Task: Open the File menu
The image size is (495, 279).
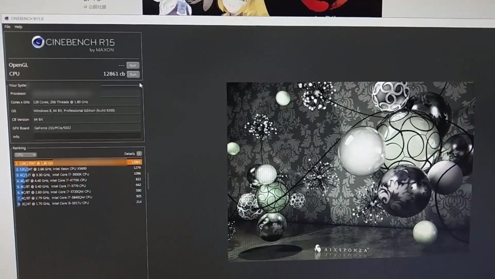Action: point(7,27)
